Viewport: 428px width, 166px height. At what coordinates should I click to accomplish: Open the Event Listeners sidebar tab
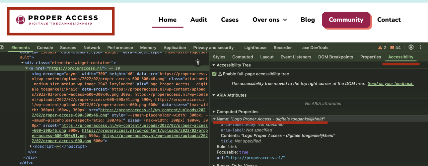[296, 57]
